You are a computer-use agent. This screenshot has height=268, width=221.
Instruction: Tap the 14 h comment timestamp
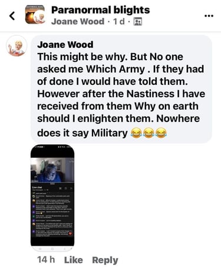(46, 260)
